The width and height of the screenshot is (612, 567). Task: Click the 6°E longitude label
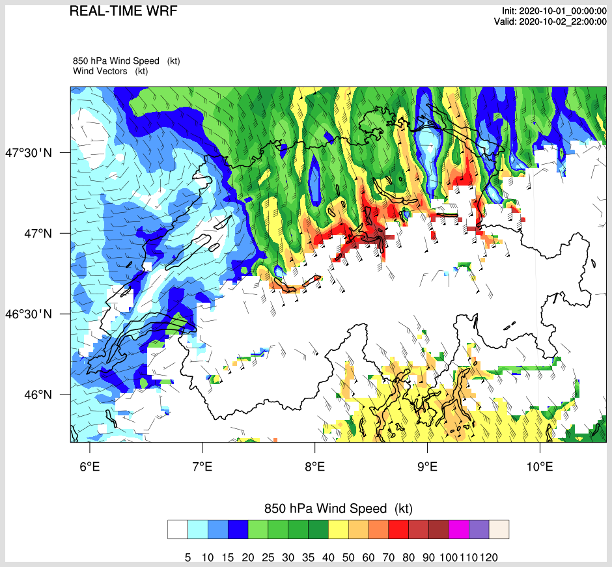[x=90, y=466]
